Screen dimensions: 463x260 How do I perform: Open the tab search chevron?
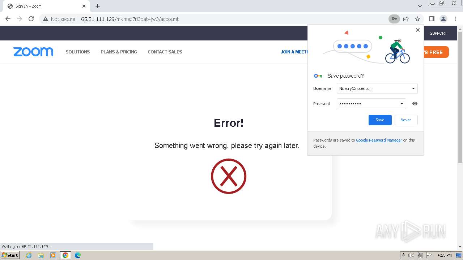click(x=420, y=6)
